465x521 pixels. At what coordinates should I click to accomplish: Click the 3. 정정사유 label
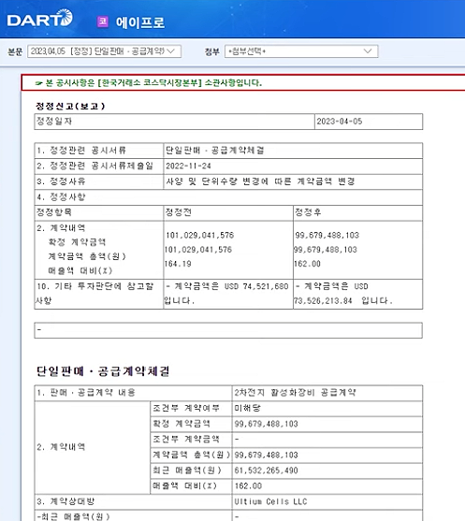61,181
